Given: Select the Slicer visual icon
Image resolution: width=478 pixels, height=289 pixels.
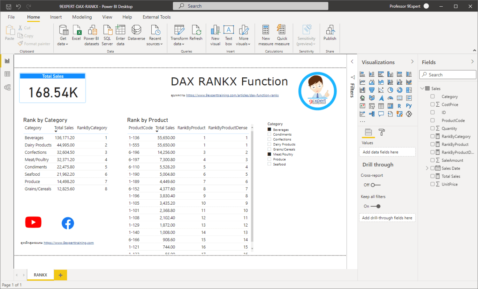Looking at the screenshot, I should click(x=372, y=106).
